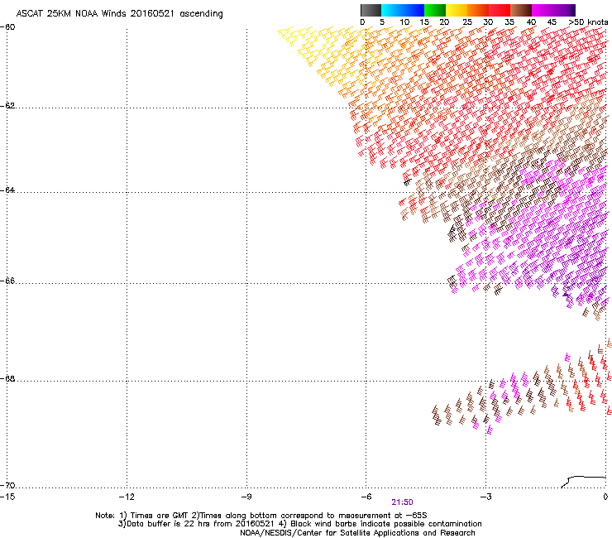This screenshot has width=612, height=538.
Task: Click the '-64' latitude axis label
Action: tap(7, 190)
